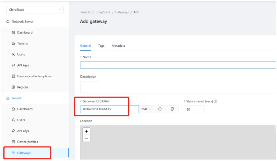Click the Network Server Dashboard icon
277x161 pixels.
tap(13, 32)
